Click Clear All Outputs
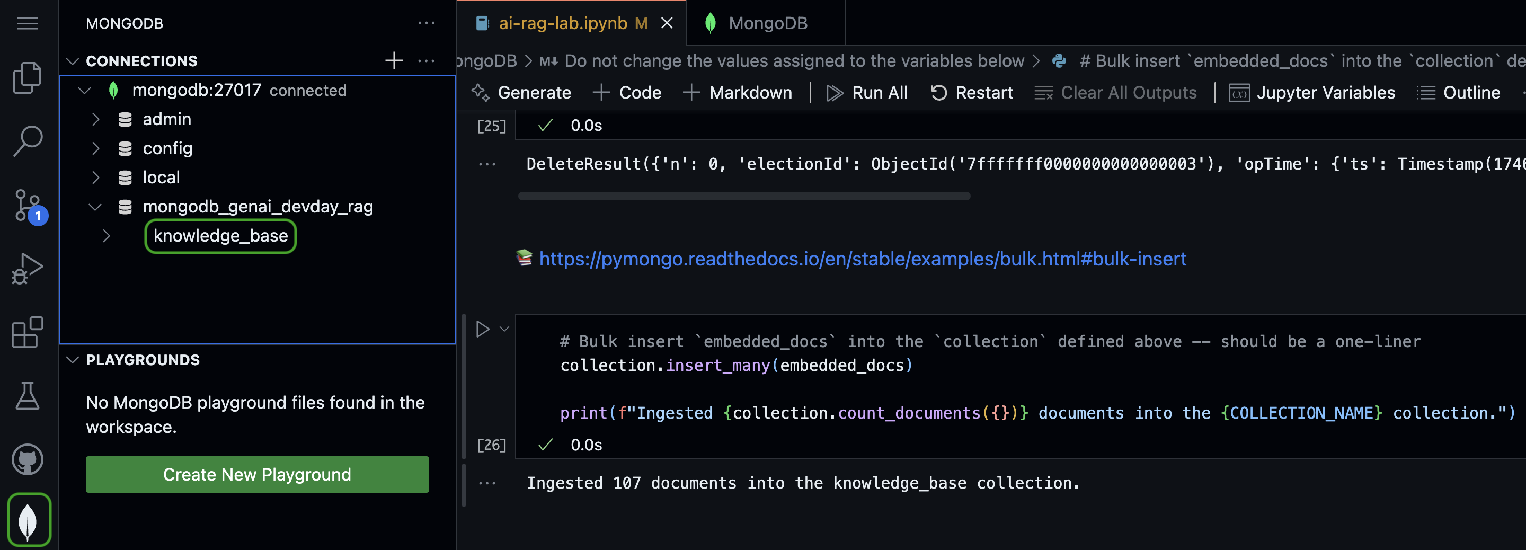The width and height of the screenshot is (1526, 550). 1115,93
